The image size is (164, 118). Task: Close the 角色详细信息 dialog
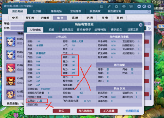(x=141, y=25)
